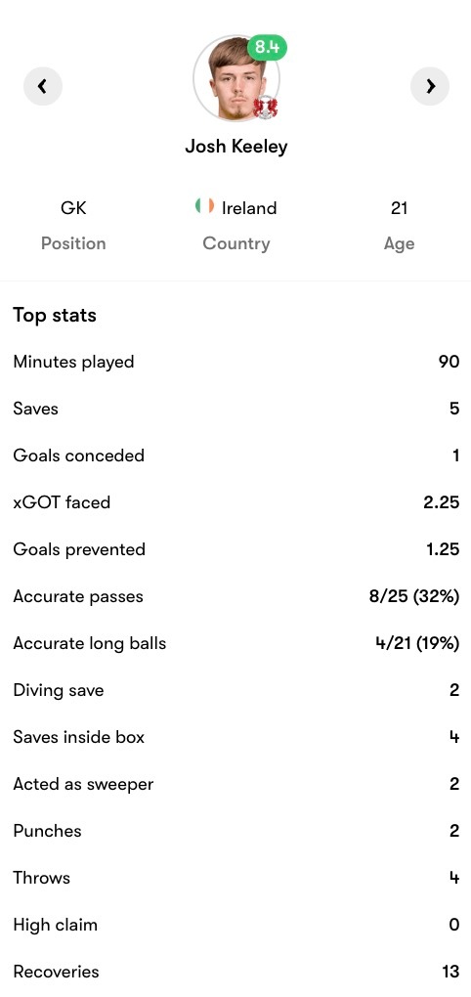The width and height of the screenshot is (471, 997).
Task: Click the Ireland flag icon
Action: [204, 206]
